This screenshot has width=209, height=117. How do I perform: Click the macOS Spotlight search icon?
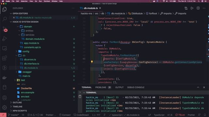pyautogui.click(x=199, y=1)
